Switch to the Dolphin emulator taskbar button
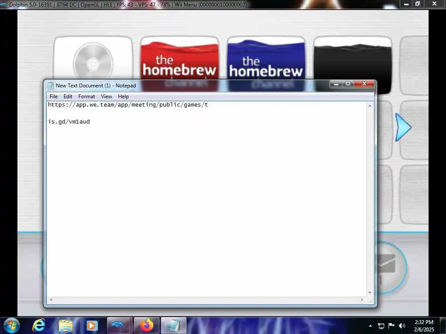The image size is (446, 334). [118, 325]
